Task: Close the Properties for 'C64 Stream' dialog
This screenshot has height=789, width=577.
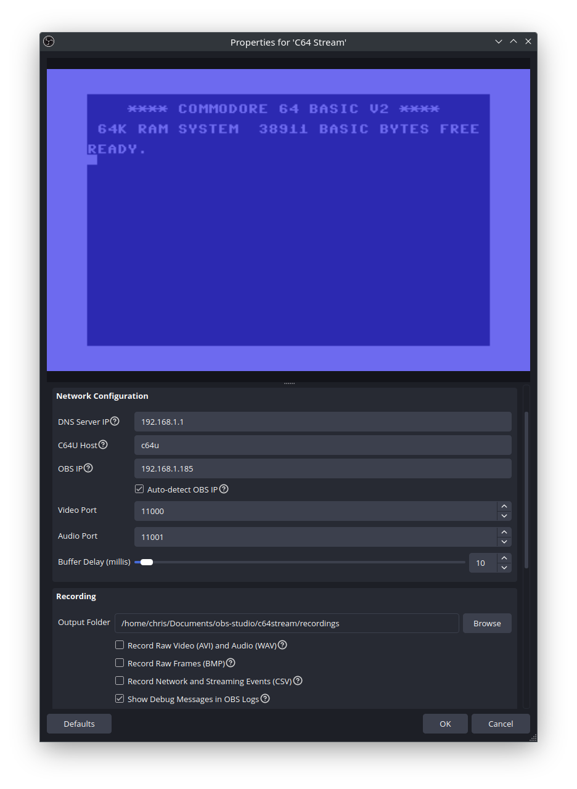Action: (x=528, y=41)
